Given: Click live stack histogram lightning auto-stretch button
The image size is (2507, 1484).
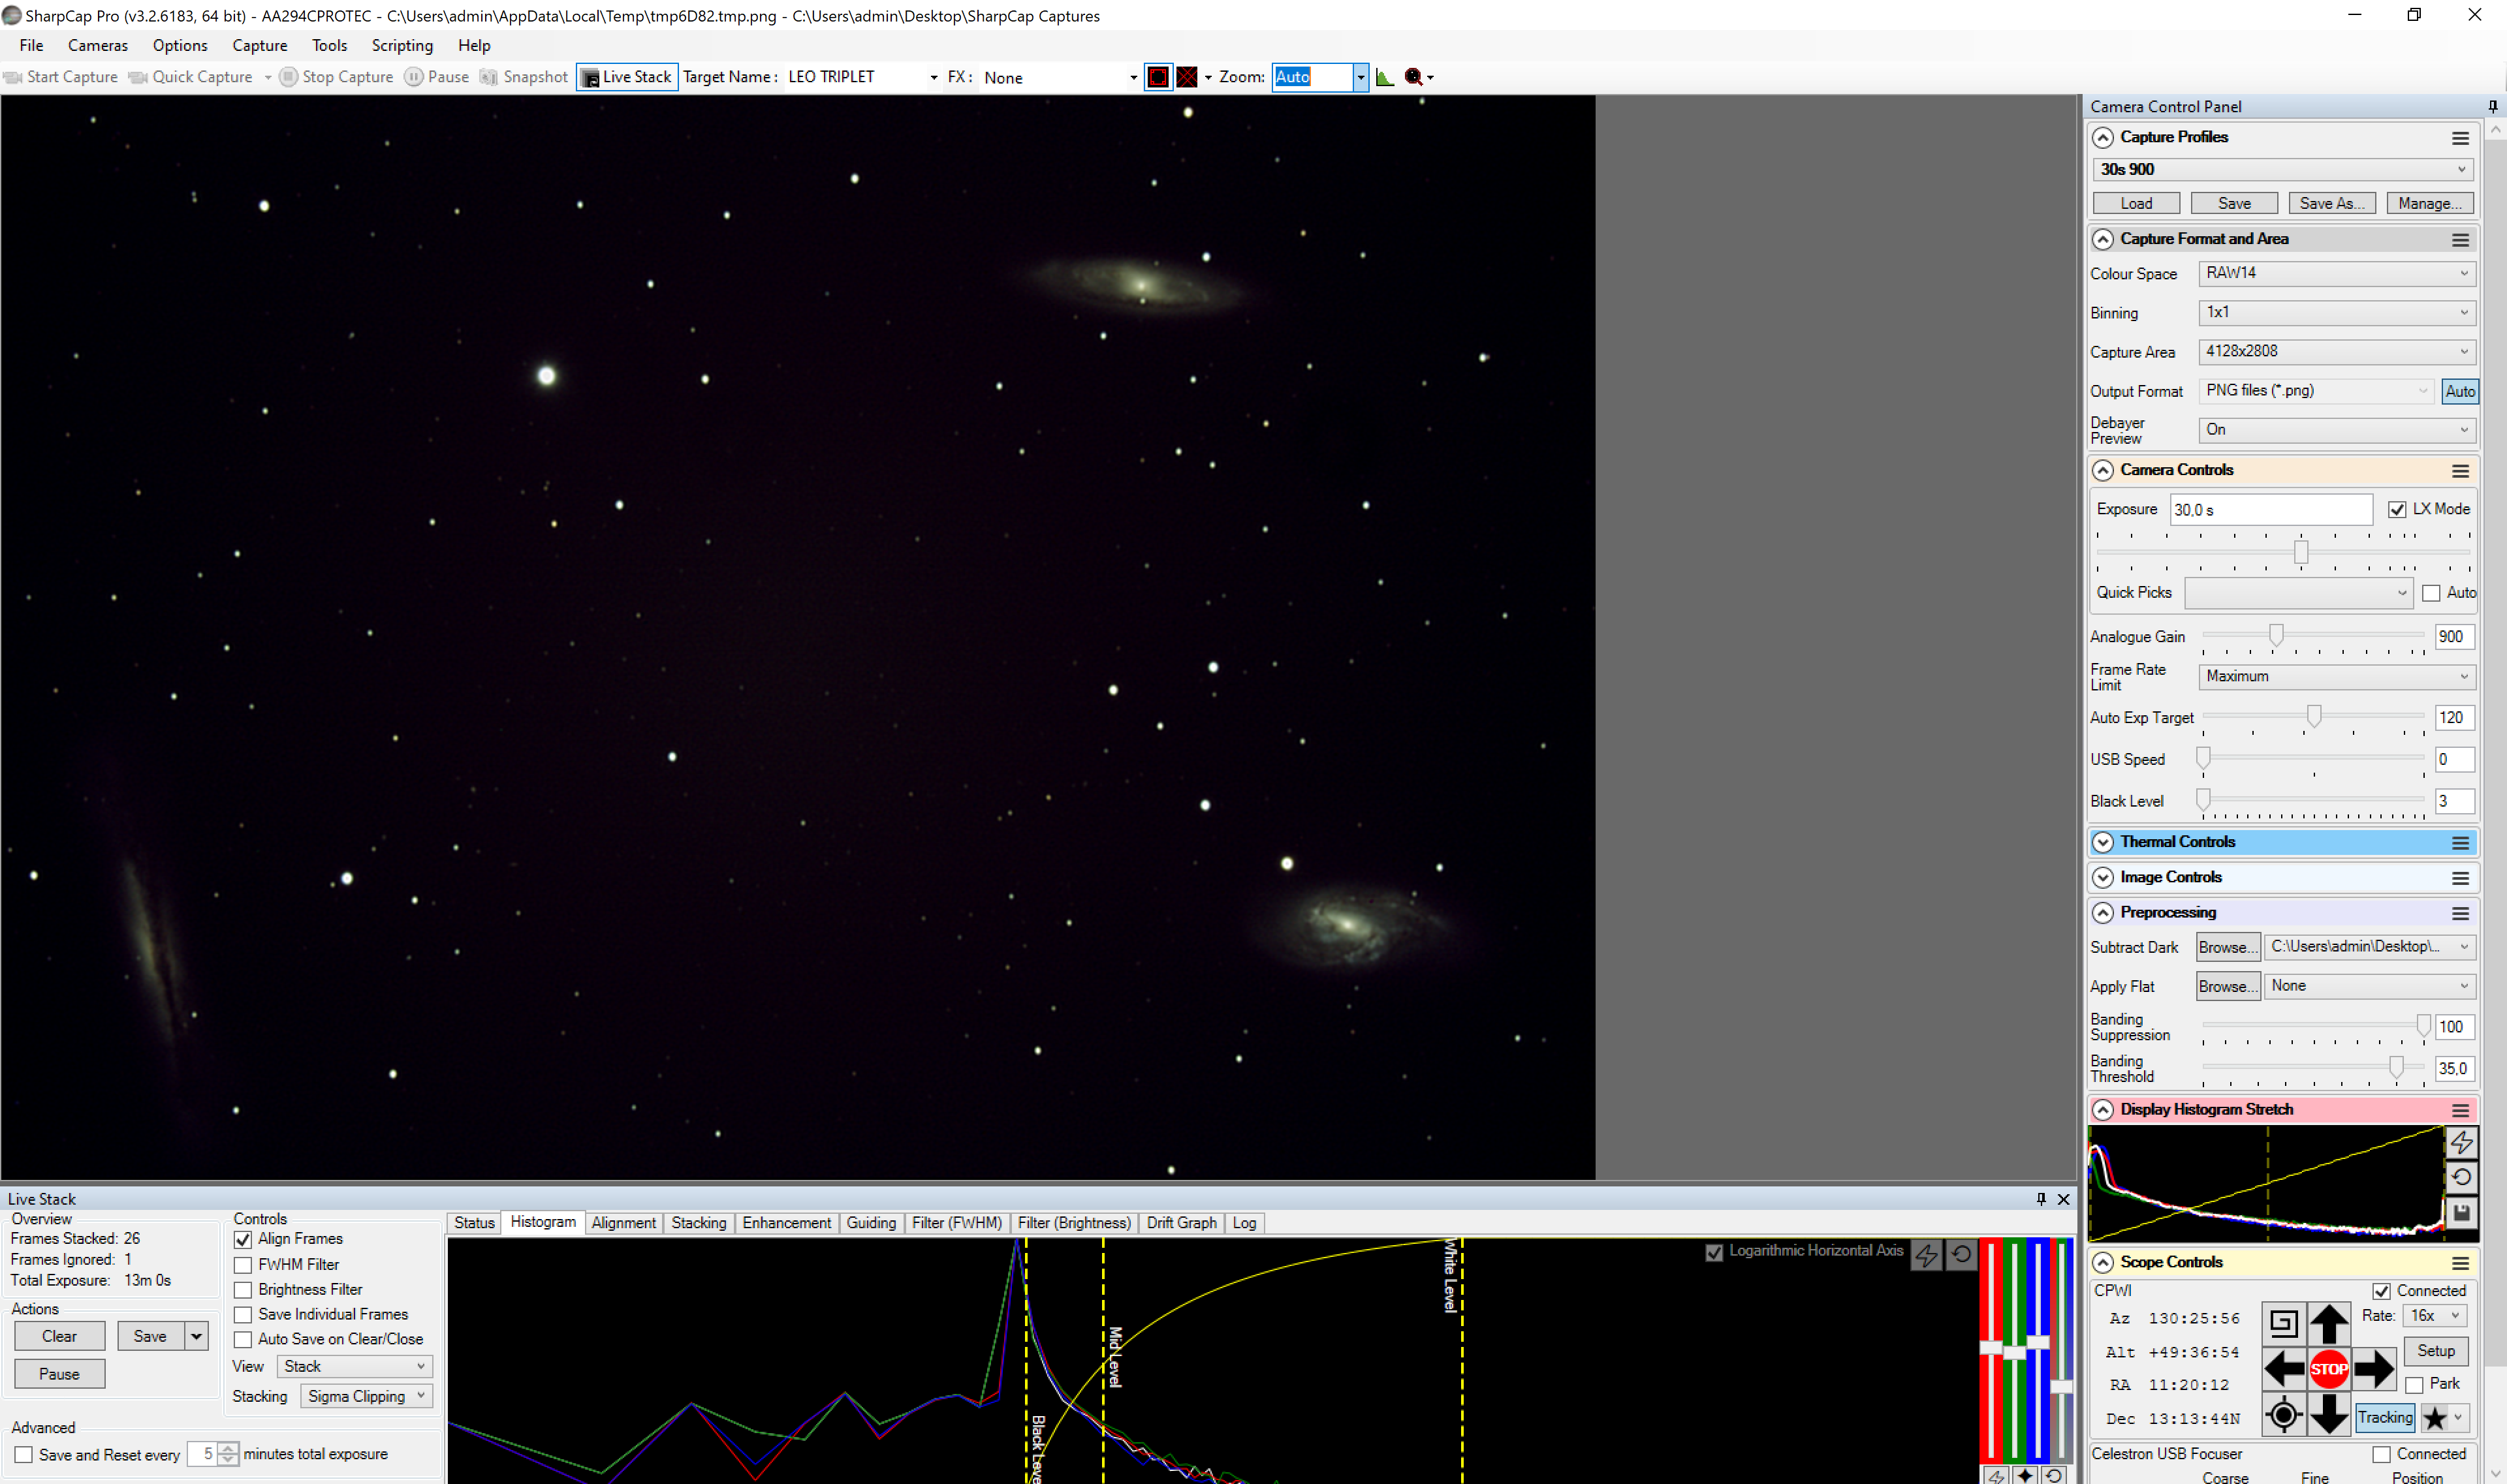Looking at the screenshot, I should click(x=1926, y=1254).
